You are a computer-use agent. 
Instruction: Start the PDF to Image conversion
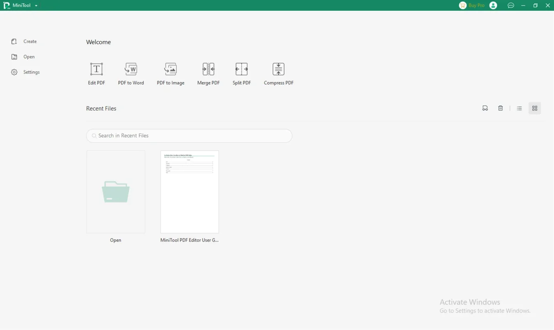[x=170, y=74]
